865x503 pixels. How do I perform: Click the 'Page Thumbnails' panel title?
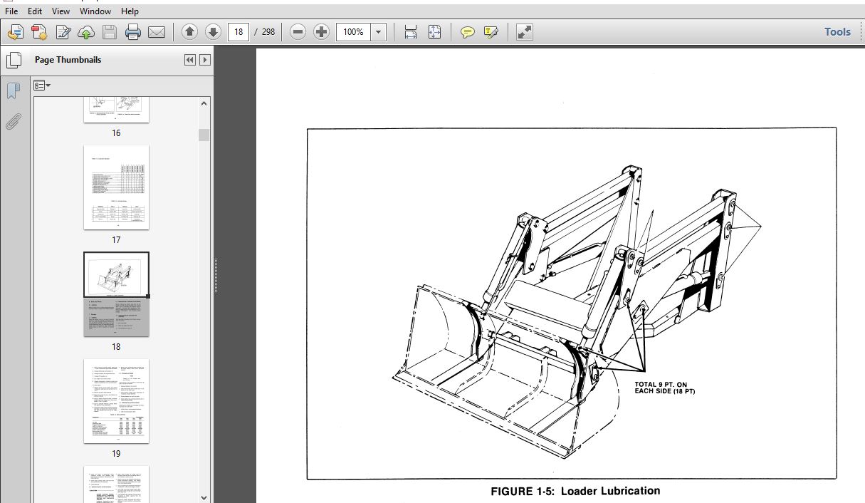point(68,60)
